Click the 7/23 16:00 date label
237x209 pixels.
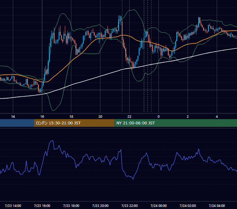pyautogui.click(x=42, y=206)
